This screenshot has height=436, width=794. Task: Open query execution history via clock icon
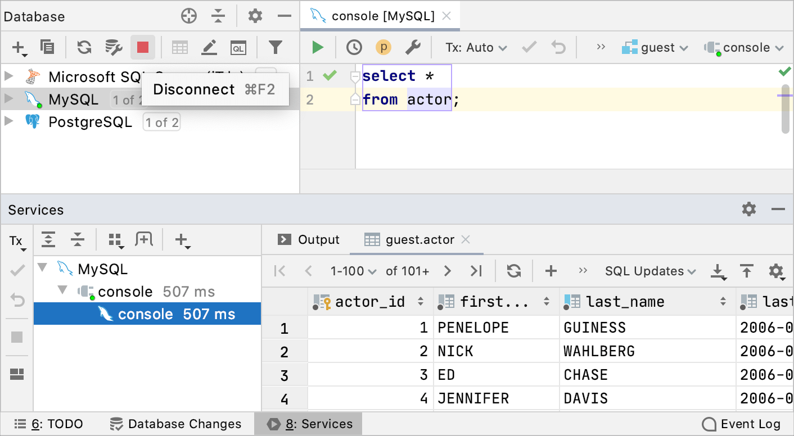coord(354,47)
